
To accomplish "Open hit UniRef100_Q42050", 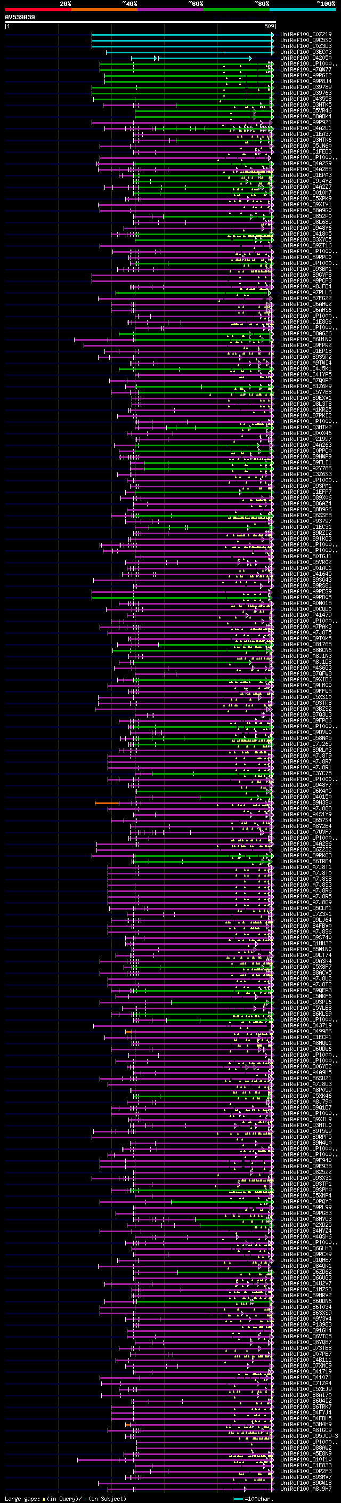I will (x=306, y=58).
